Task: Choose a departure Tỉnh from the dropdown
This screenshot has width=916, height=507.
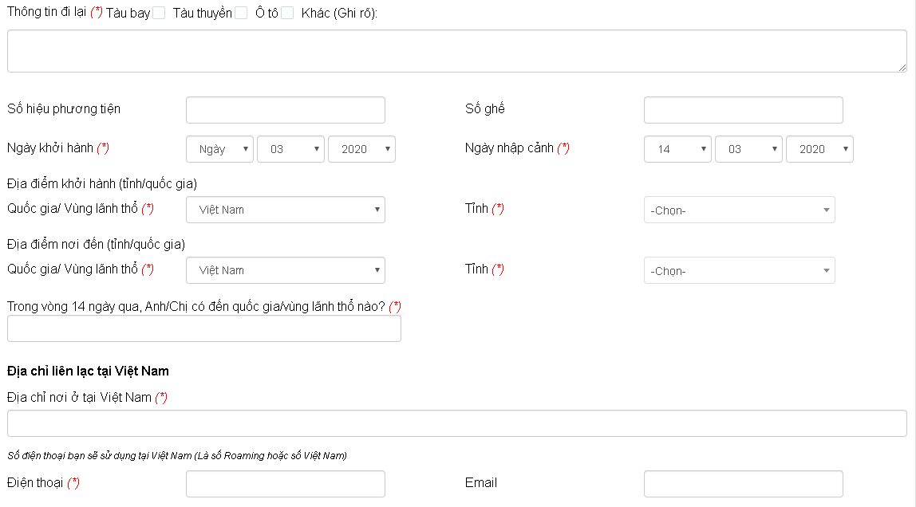Action: click(x=740, y=210)
